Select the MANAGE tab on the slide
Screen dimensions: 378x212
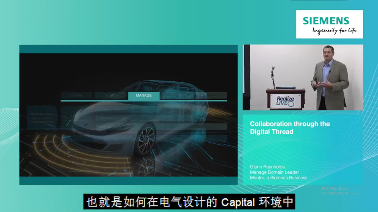[144, 96]
